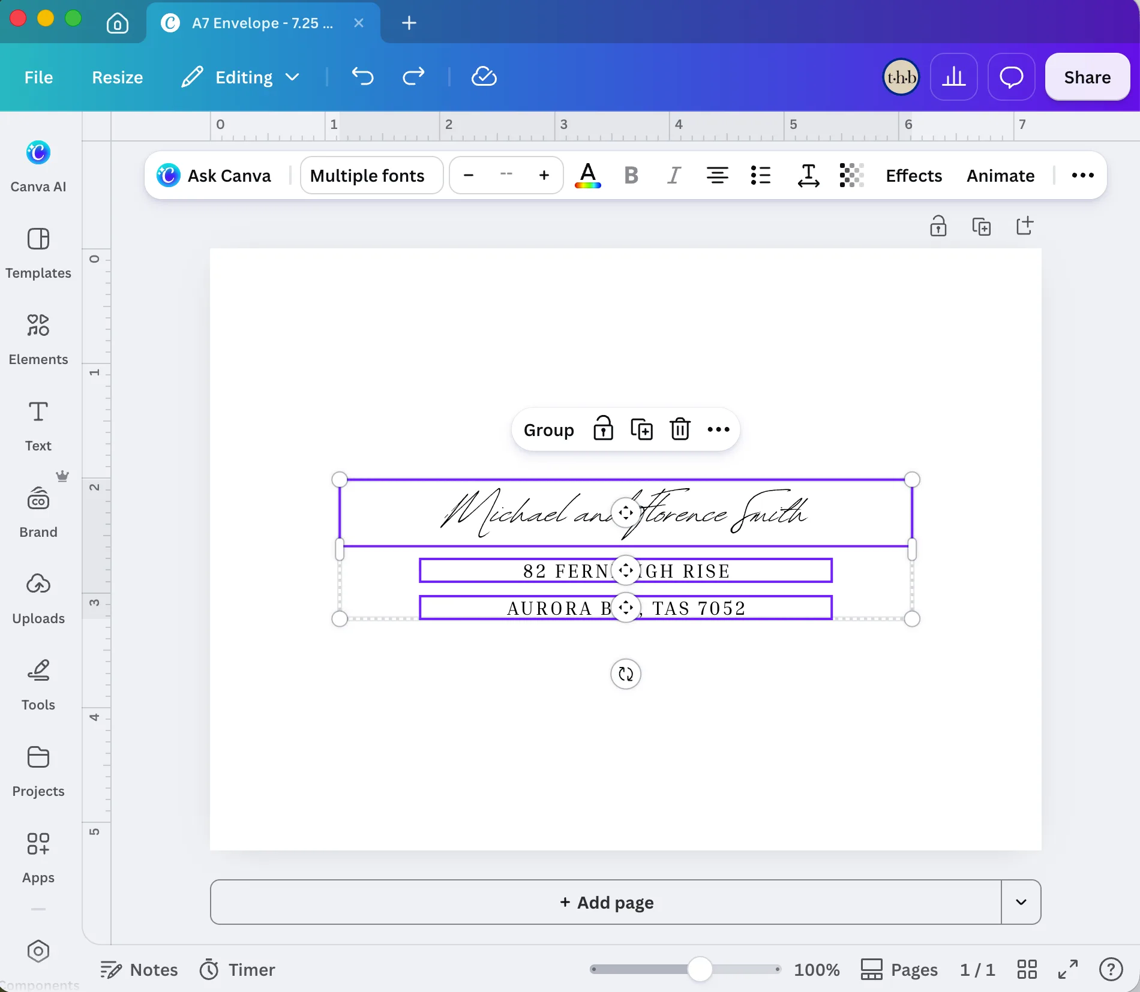The height and width of the screenshot is (992, 1140).
Task: Open the transparency checkerboard control
Action: pos(851,176)
